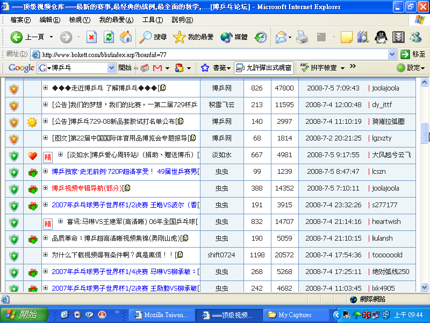The image size is (430, 323).
Task: Open the History toolbar icon
Action: pyautogui.click(x=261, y=37)
